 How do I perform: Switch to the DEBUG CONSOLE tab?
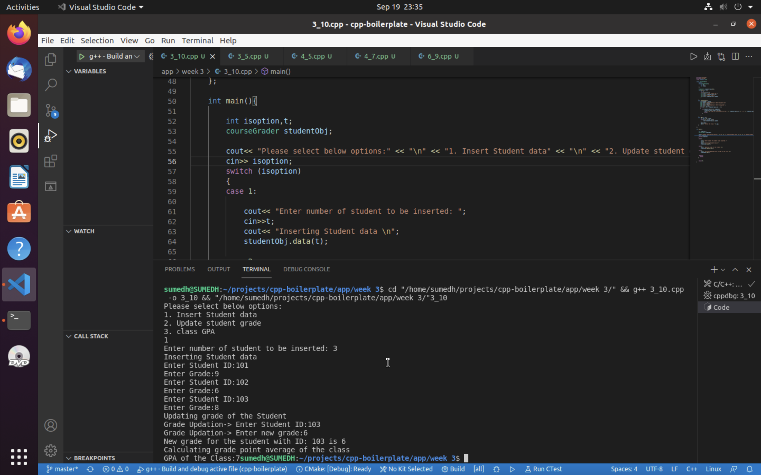307,269
